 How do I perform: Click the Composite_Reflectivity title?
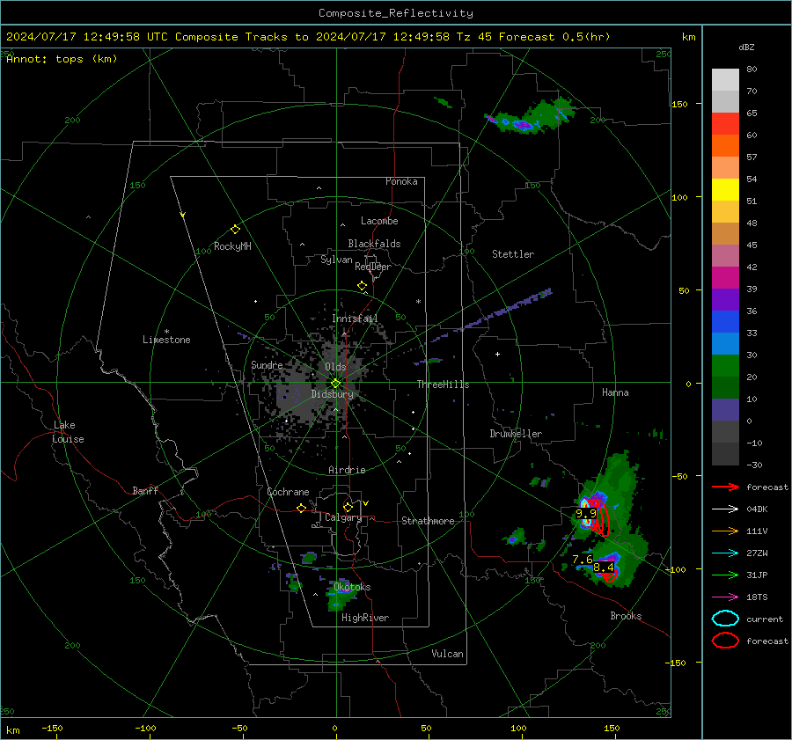(x=396, y=13)
